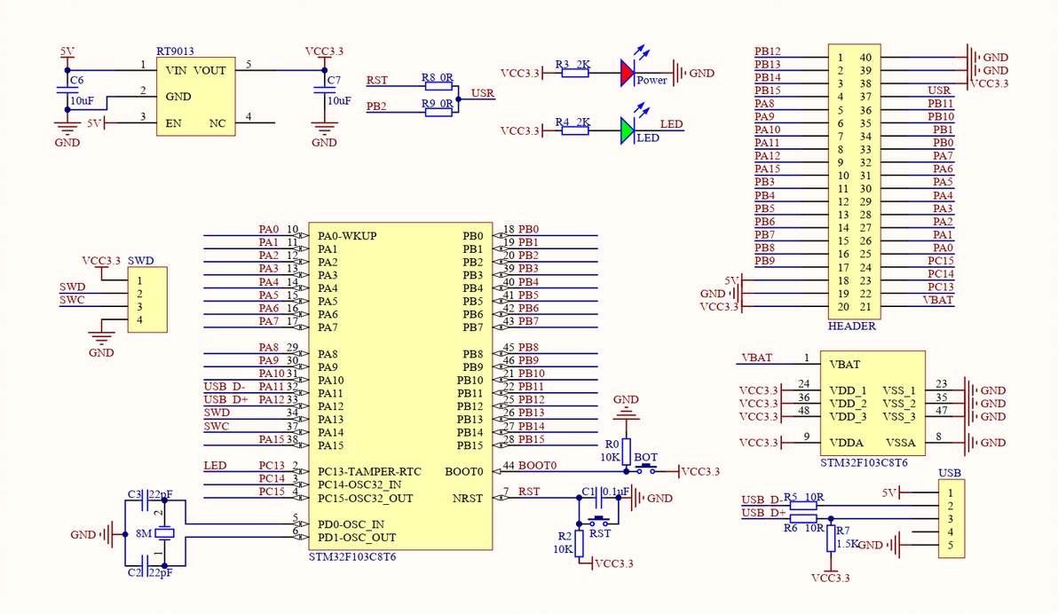
Task: Click the BOOT0 net label
Action: pos(537,466)
